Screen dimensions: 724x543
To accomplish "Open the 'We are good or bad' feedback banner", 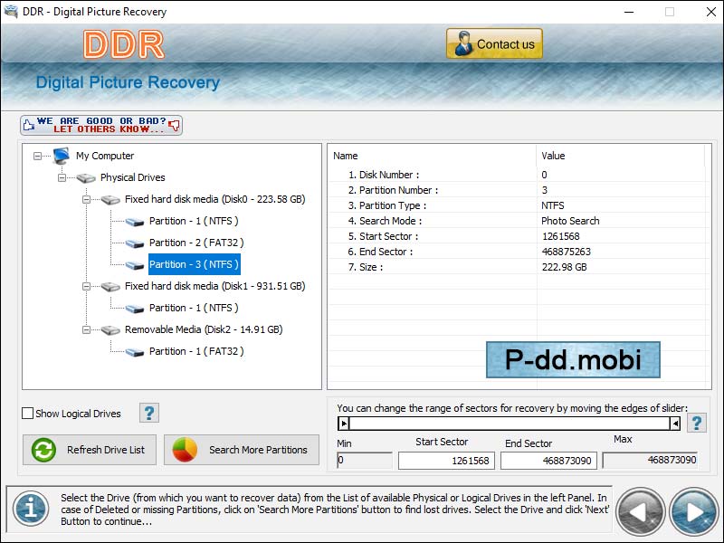I will pyautogui.click(x=101, y=125).
